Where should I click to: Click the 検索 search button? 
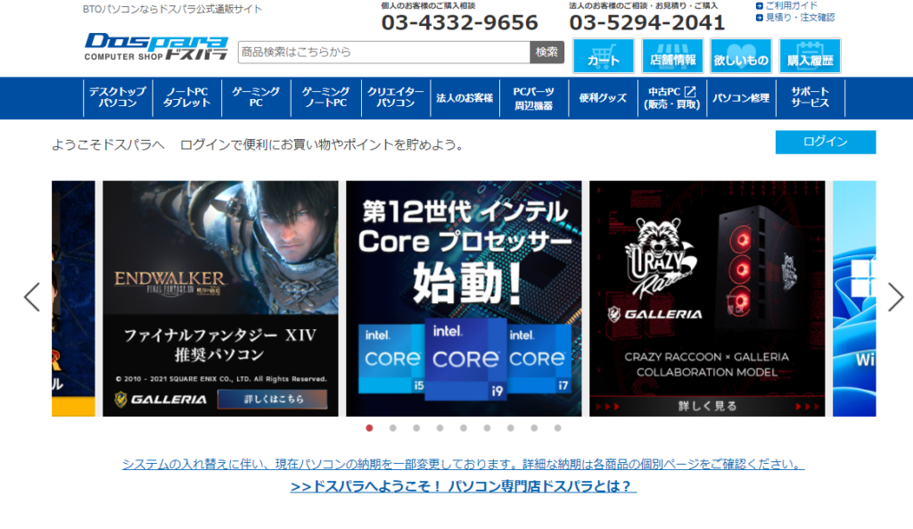[547, 52]
